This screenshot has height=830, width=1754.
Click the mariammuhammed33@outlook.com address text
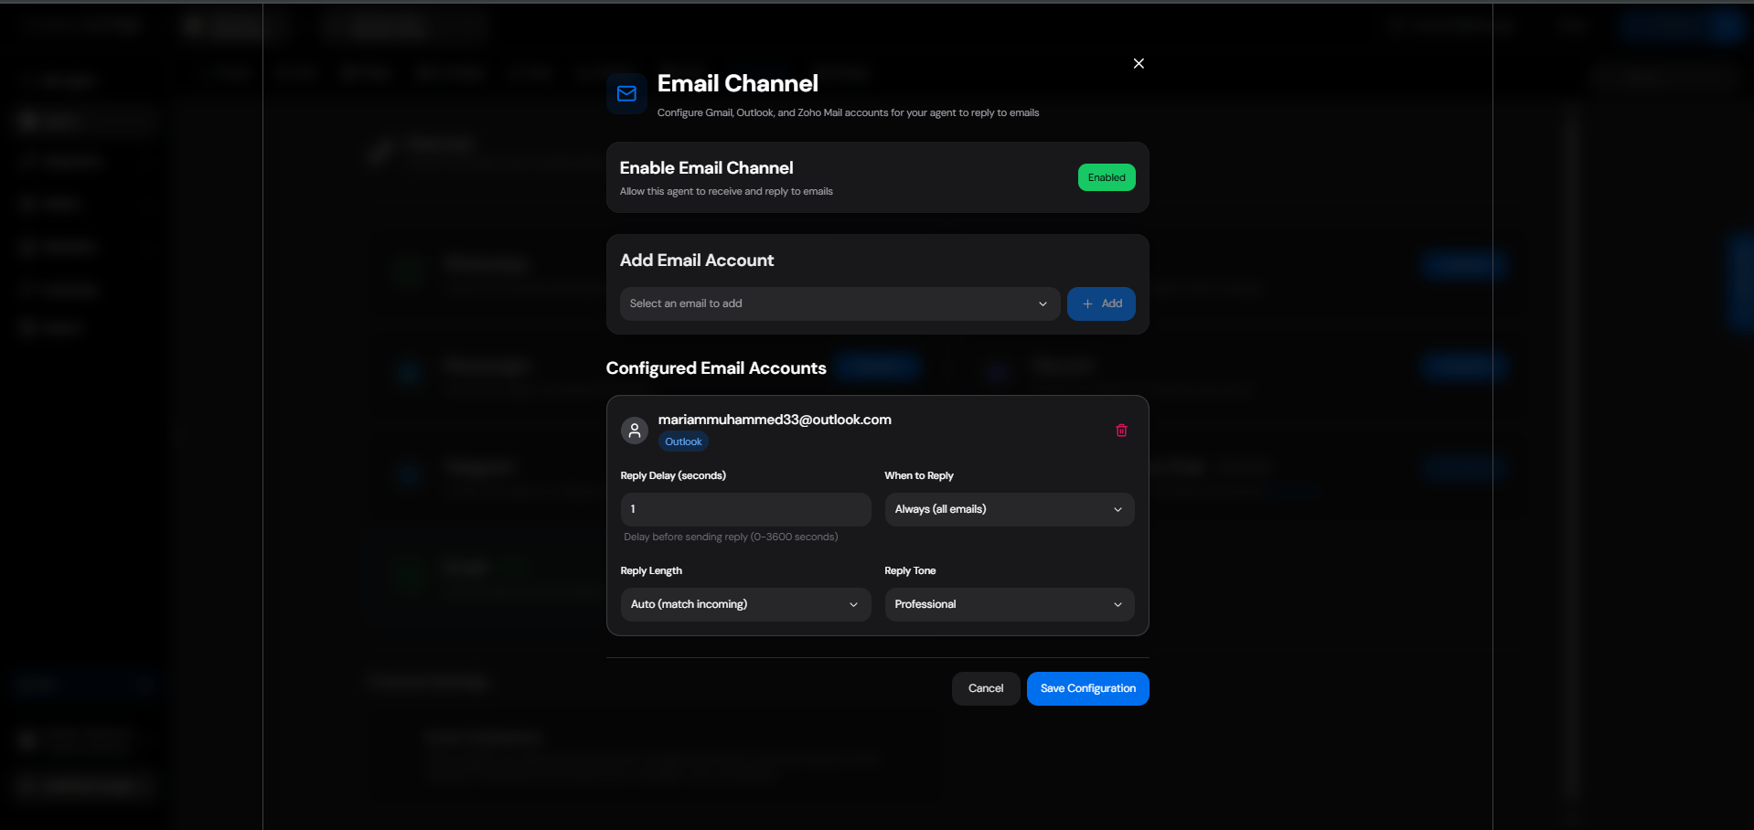pos(775,420)
